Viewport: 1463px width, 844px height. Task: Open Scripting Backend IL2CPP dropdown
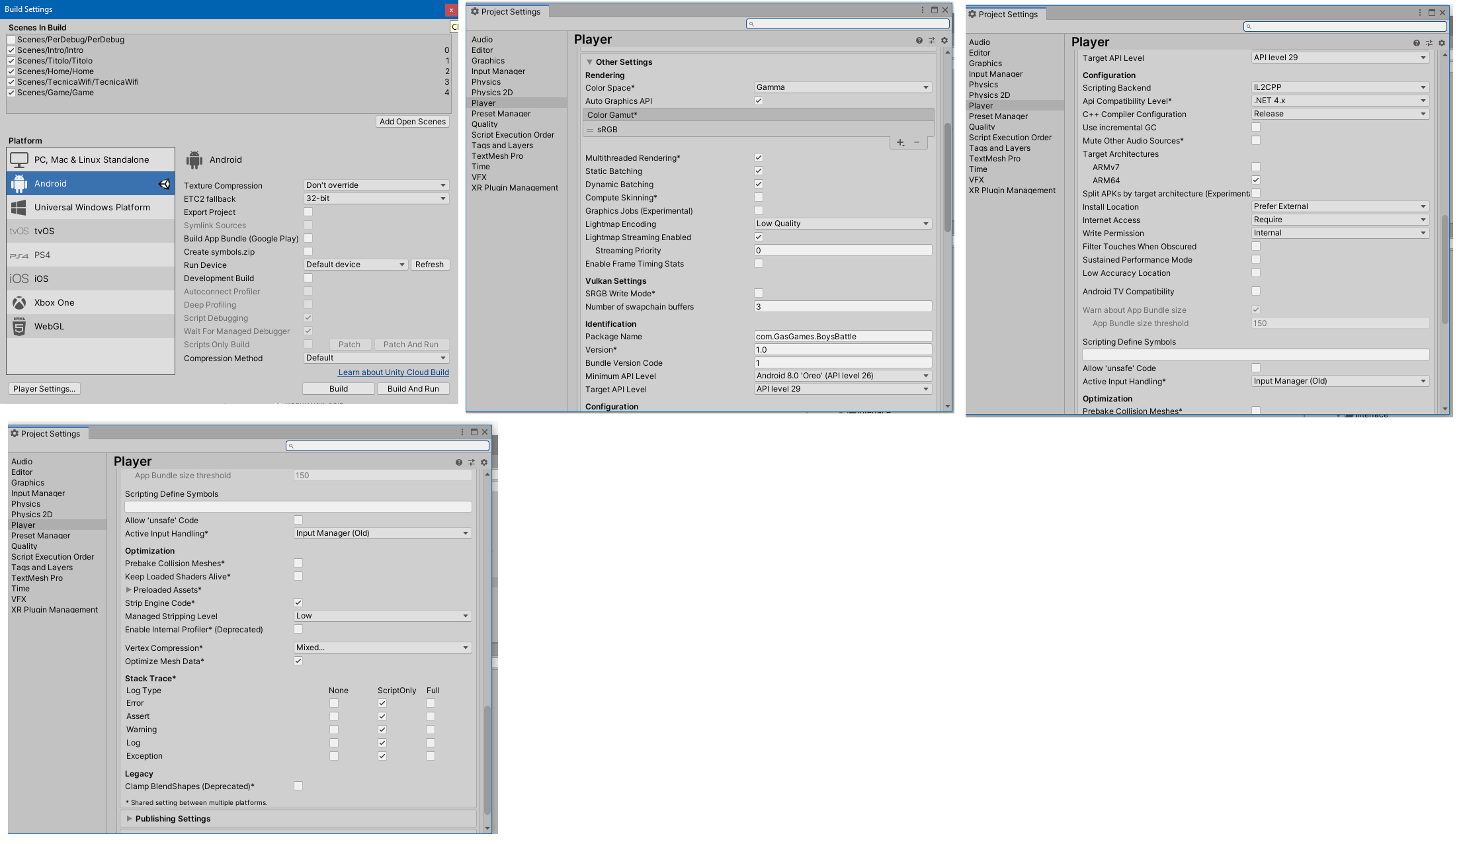point(1339,87)
